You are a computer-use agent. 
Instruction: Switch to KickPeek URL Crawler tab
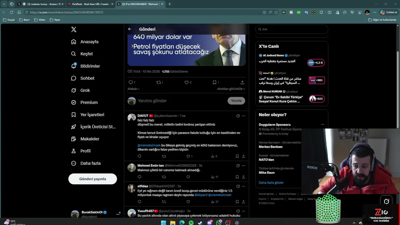click(90, 4)
